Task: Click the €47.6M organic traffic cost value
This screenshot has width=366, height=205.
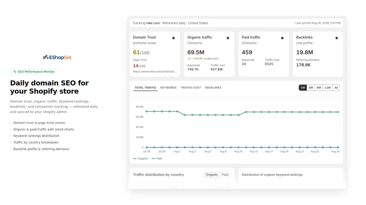Action: tap(216, 69)
